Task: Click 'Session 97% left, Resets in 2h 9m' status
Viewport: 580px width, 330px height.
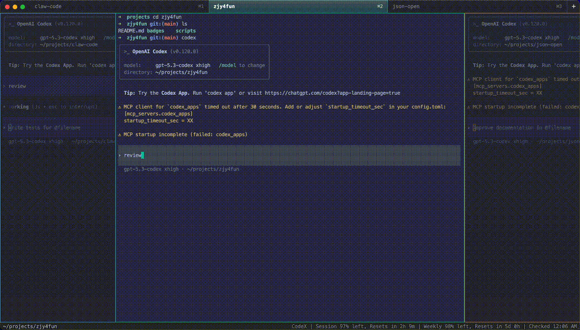Action: (x=364, y=327)
